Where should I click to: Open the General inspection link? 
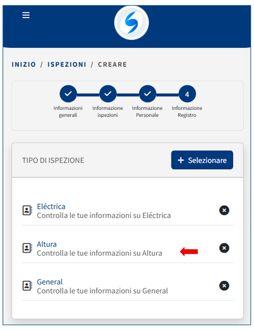point(50,282)
